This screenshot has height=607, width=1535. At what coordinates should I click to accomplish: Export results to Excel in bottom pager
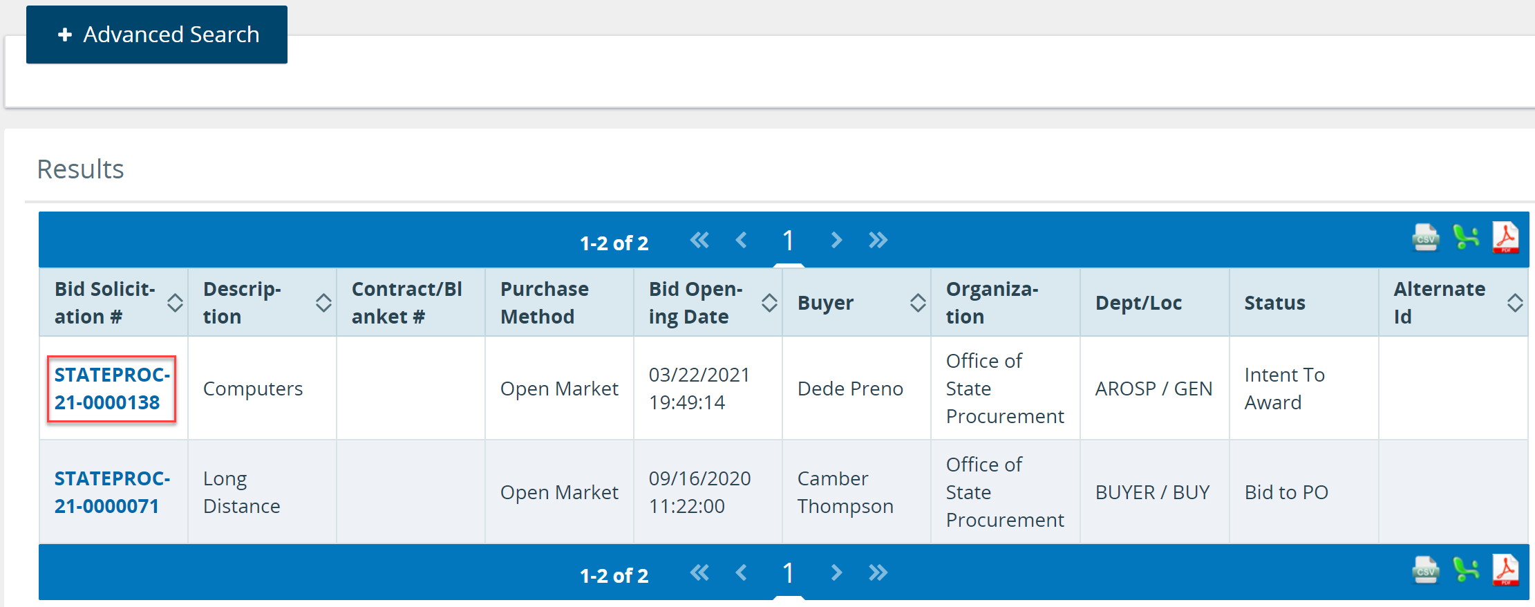pyautogui.click(x=1466, y=570)
